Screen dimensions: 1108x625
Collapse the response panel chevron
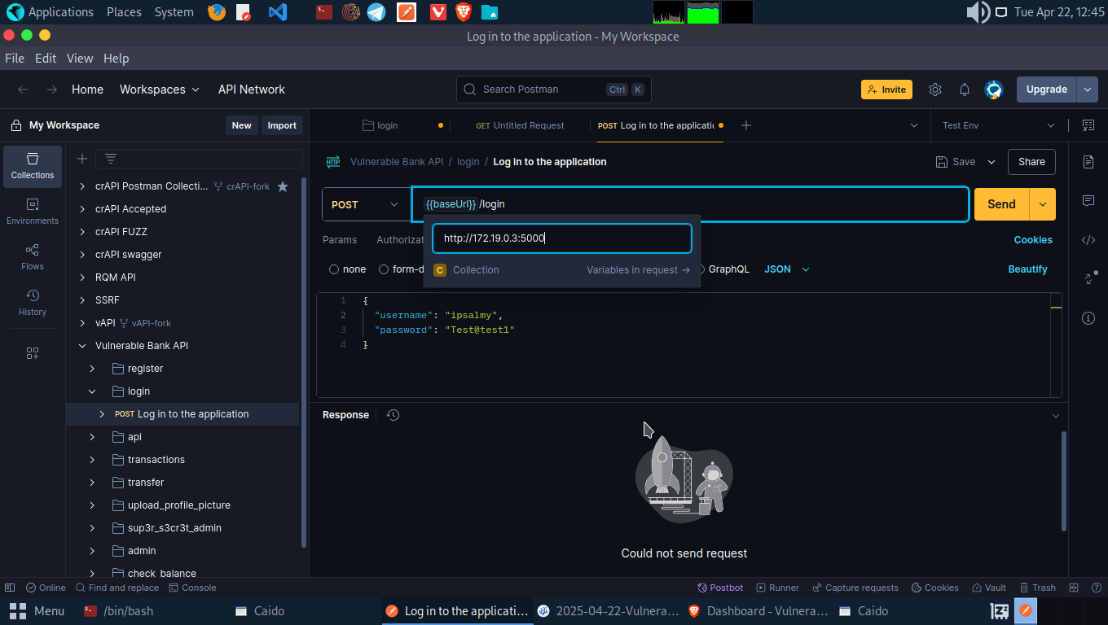coord(1056,415)
